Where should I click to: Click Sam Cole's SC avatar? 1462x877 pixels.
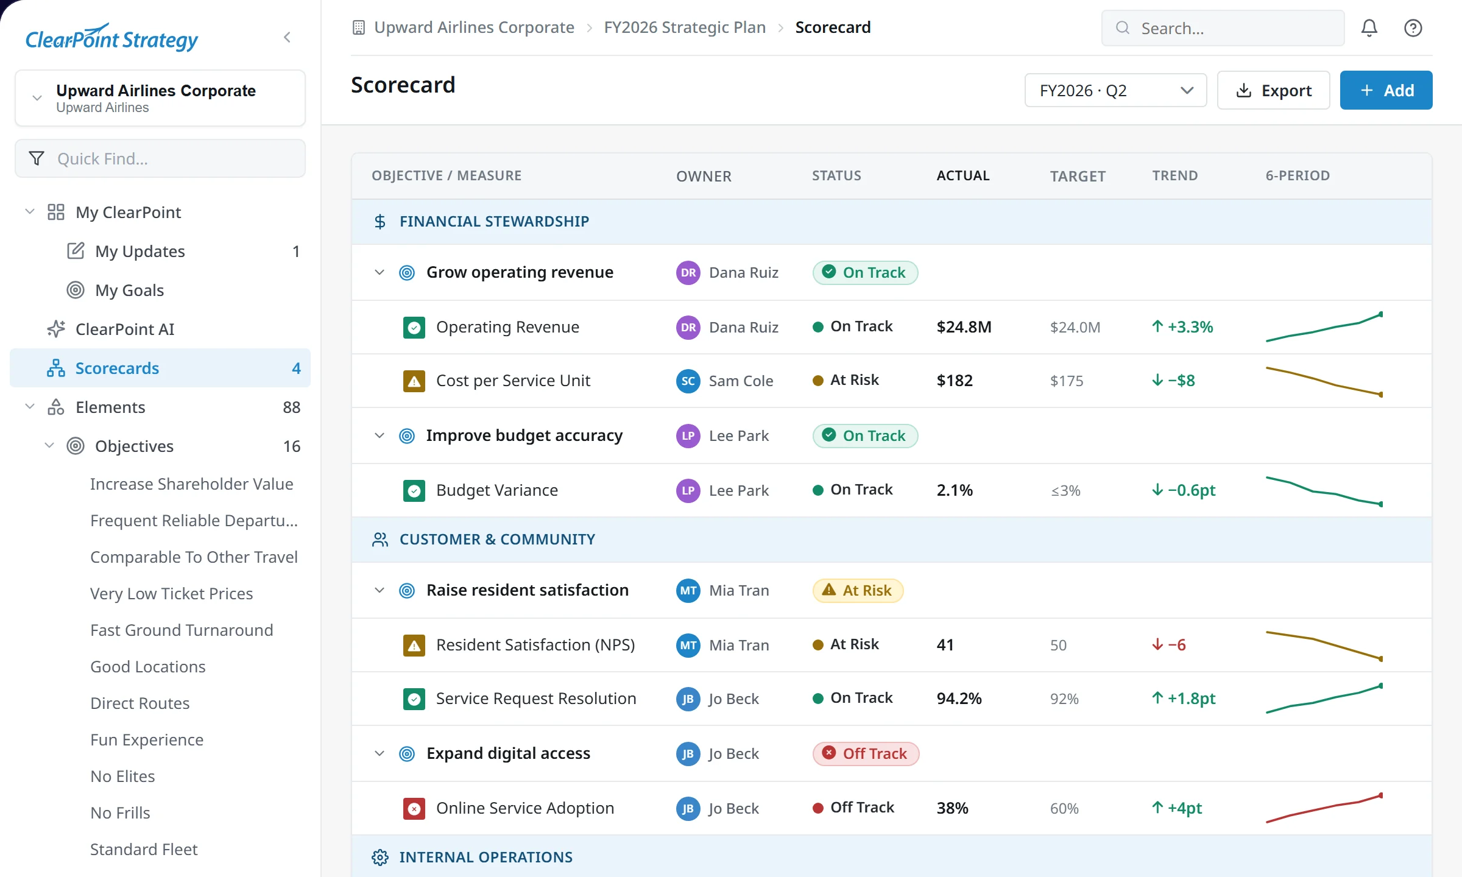click(x=688, y=381)
